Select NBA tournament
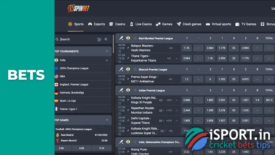This screenshot has width=275, height=155. point(83,76)
